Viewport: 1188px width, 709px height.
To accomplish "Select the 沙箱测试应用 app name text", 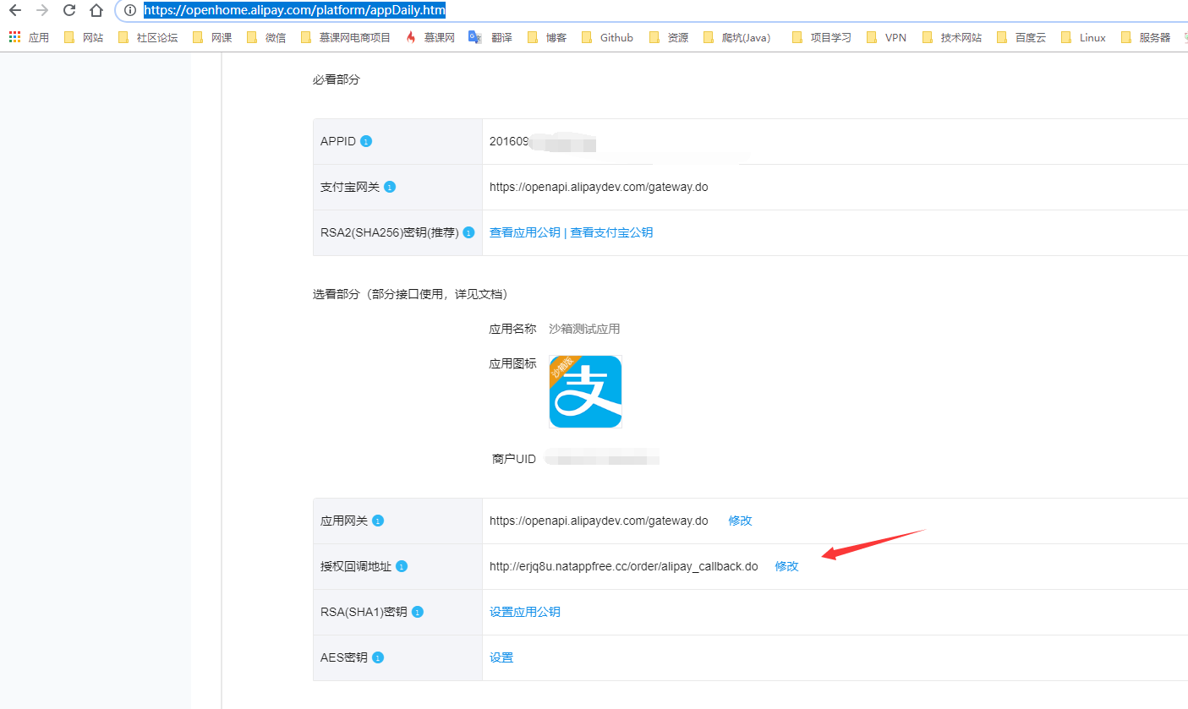I will pyautogui.click(x=584, y=329).
